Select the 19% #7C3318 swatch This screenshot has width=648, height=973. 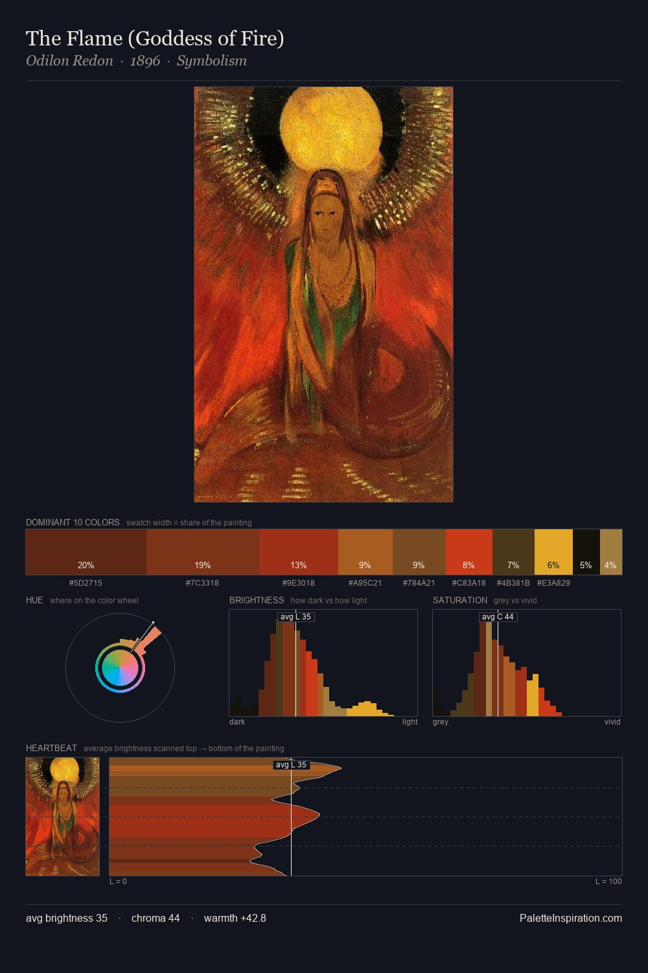(x=203, y=552)
